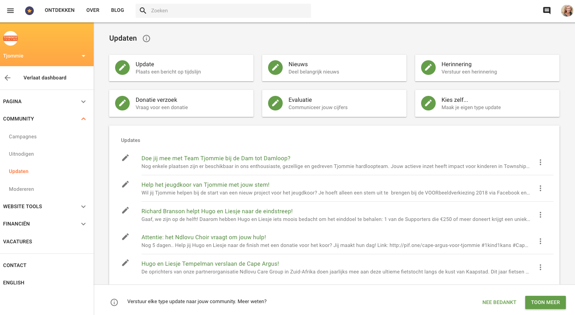
Task: Open ONTDEKKEN in the top navigation
Action: [59, 10]
